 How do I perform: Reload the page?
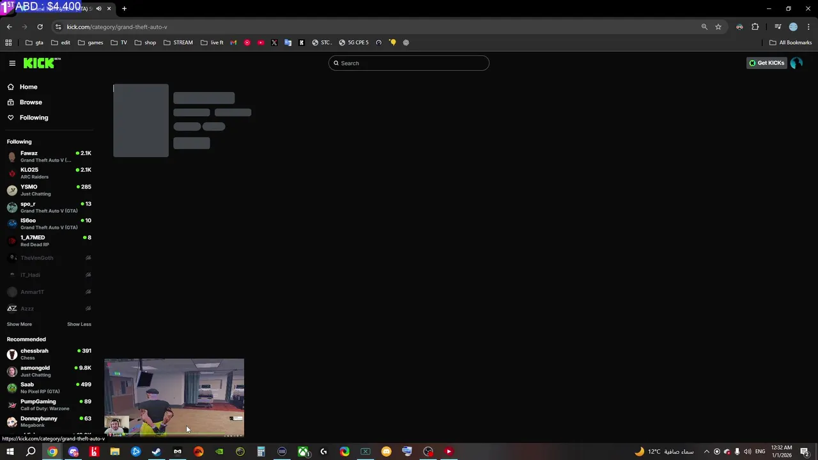[40, 27]
